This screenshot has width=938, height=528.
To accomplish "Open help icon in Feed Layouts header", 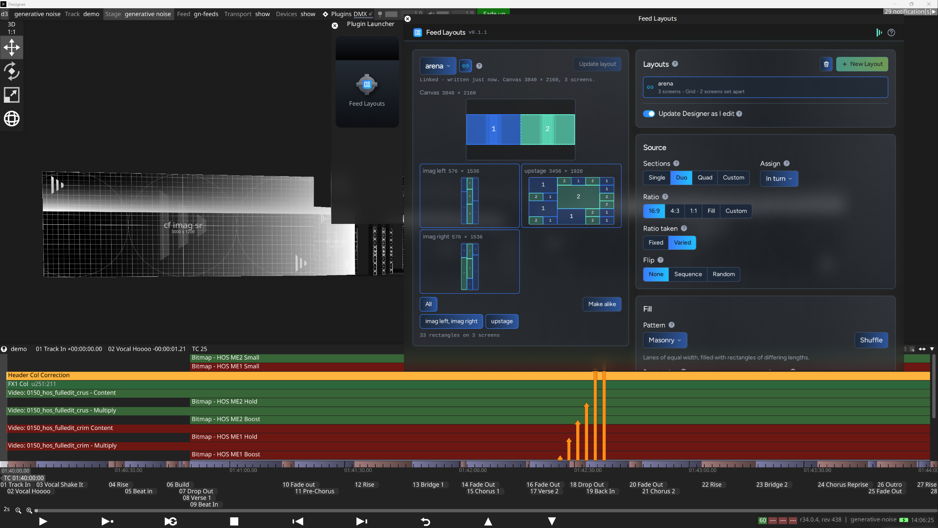I will tap(891, 33).
